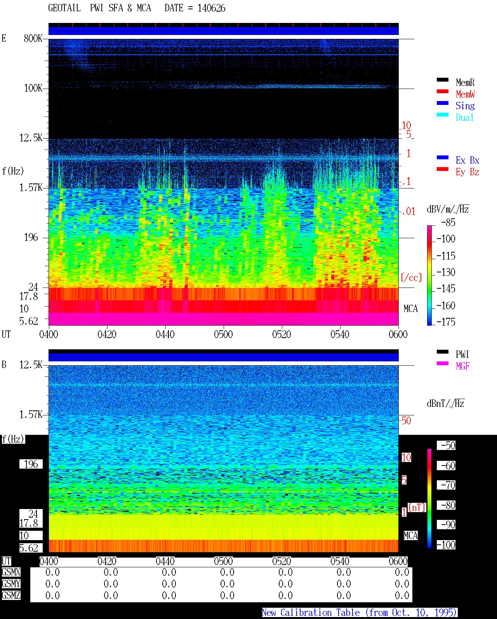This screenshot has height=619, width=497.
Task: Click the -85 color scale value
Action: 448,223
